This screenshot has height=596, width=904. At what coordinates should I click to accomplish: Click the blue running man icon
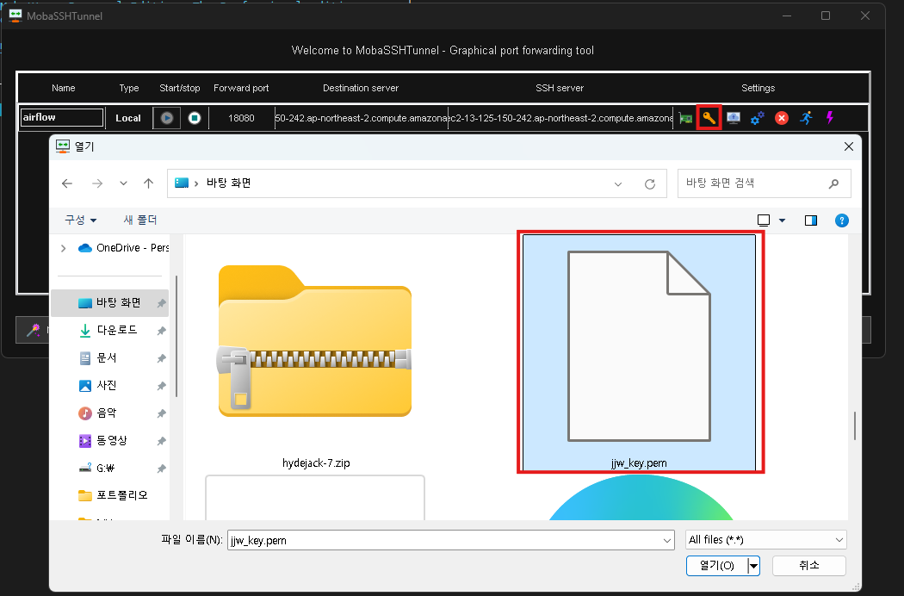point(806,118)
